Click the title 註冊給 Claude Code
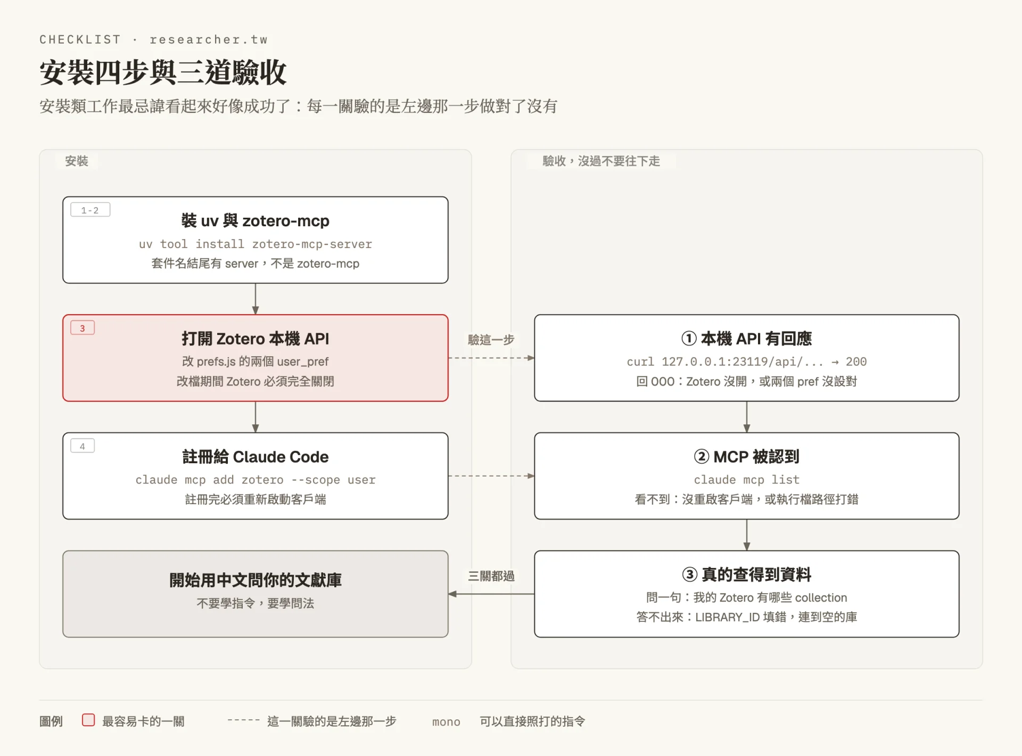Image resolution: width=1022 pixels, height=756 pixels. 256,457
